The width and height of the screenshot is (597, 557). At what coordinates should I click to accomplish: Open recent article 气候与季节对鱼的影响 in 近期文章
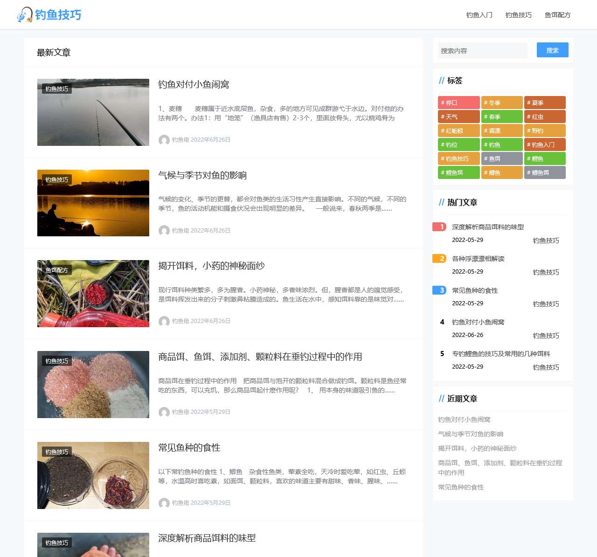tap(471, 434)
